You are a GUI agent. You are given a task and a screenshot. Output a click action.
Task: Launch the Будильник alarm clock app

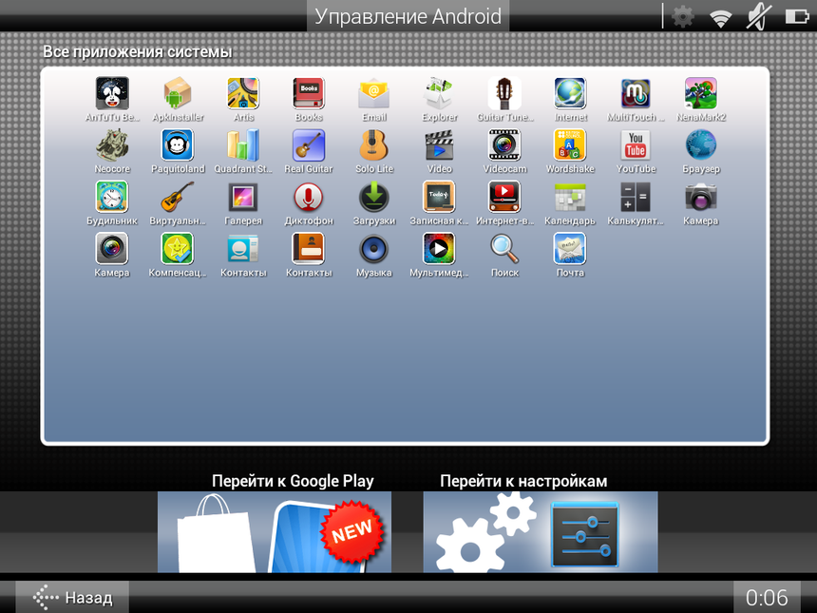point(112,198)
